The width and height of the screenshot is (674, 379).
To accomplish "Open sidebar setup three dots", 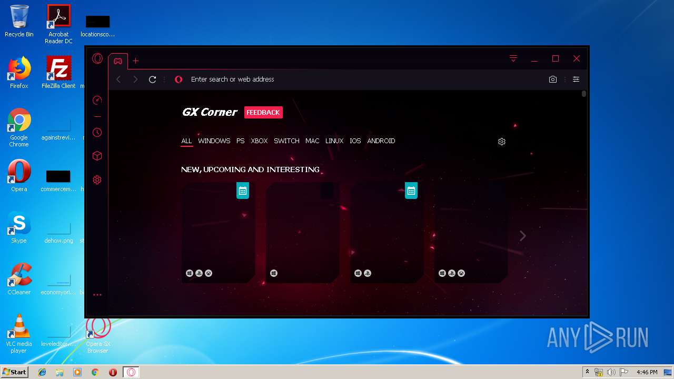I will [x=97, y=295].
